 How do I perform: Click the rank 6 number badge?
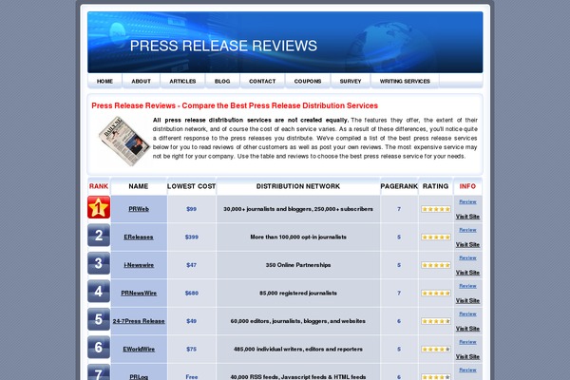coord(99,348)
